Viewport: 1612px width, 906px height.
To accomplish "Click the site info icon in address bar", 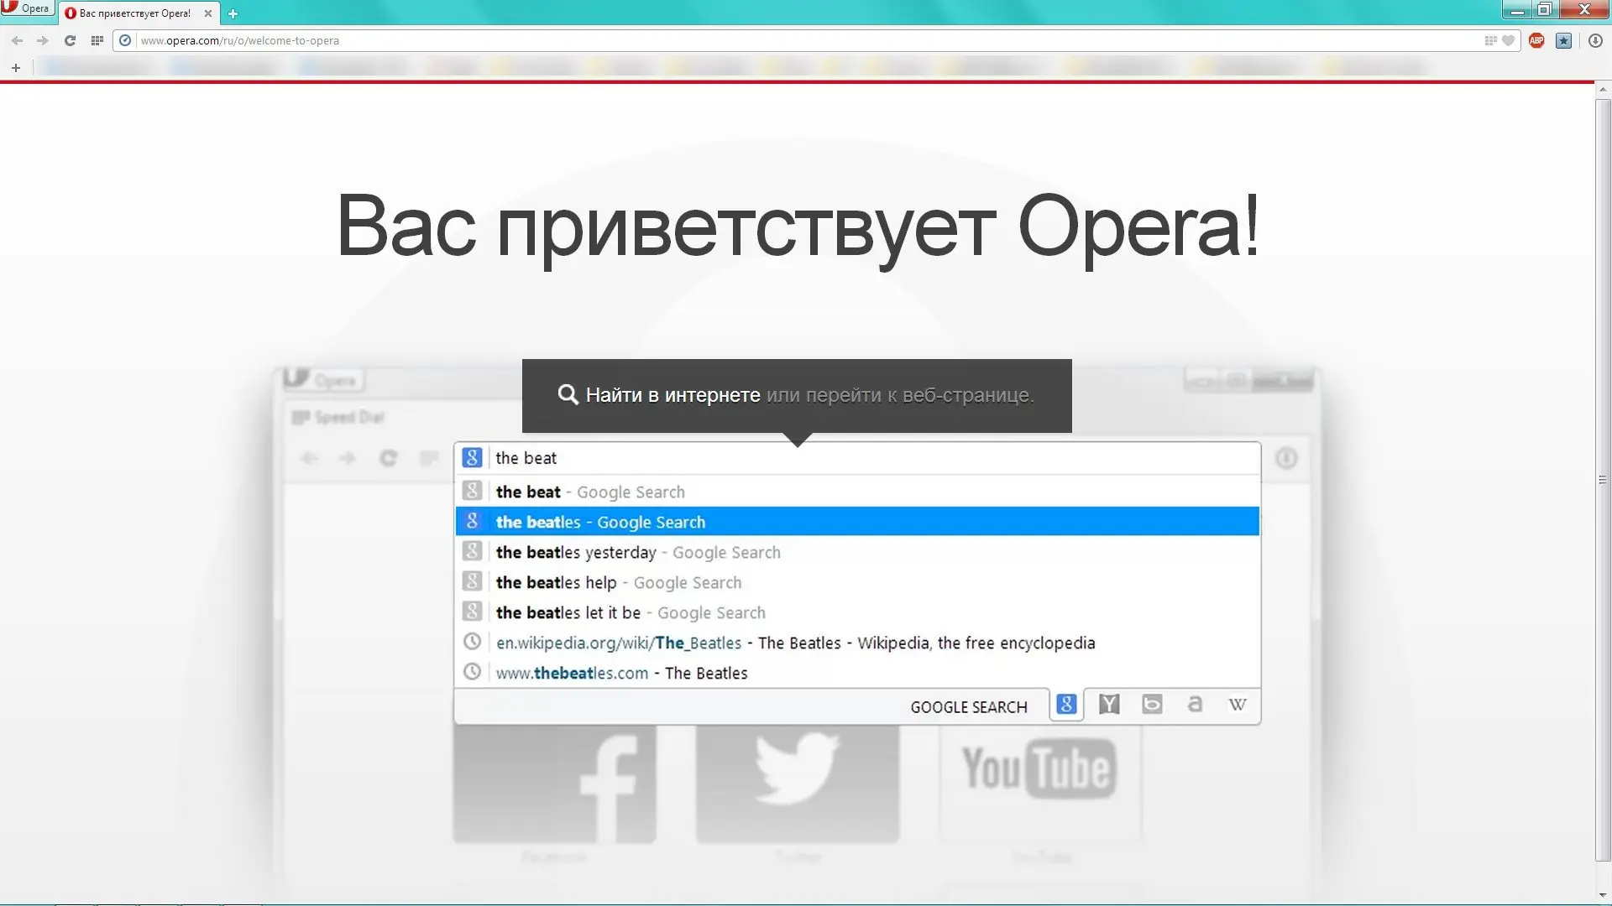I will point(125,40).
